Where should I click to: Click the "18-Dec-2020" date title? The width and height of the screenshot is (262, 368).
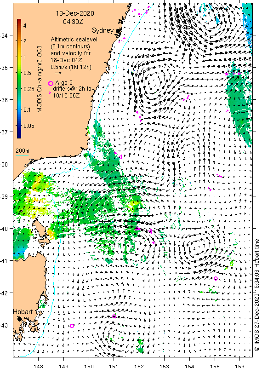(x=75, y=13)
